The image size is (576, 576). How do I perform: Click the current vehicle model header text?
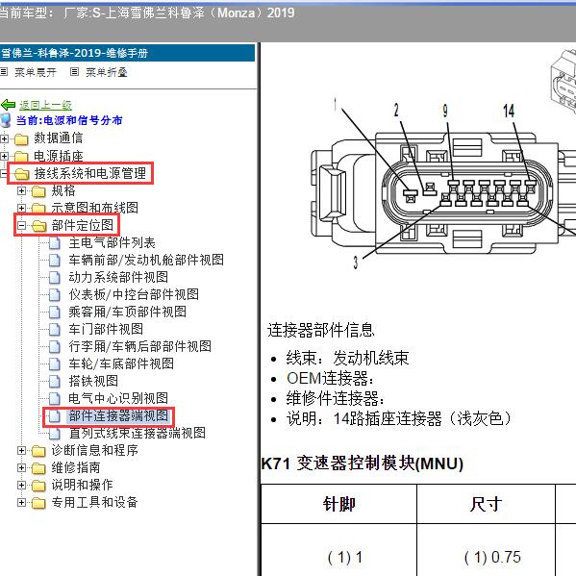coord(147,13)
